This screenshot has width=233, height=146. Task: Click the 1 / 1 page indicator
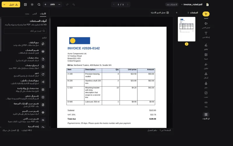pos(121,4)
